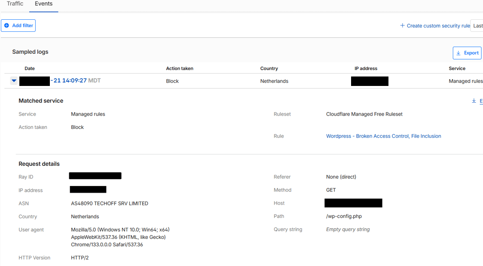Click the user agent string Mozilla/5.0

(x=120, y=237)
